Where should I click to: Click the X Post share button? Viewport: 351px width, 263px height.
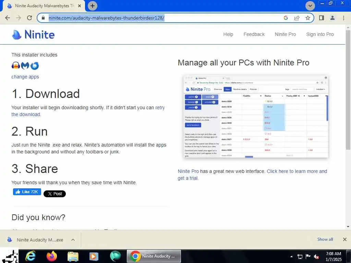[x=55, y=194]
